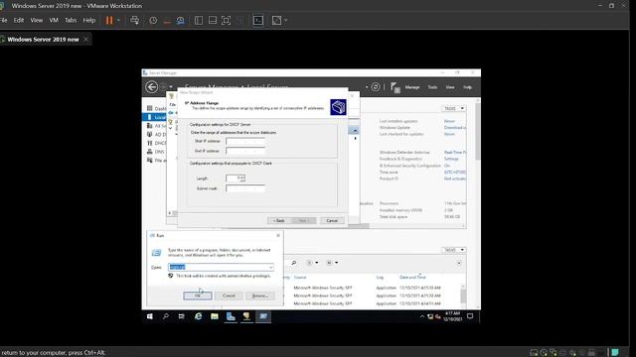Open the console view icon in VMware toolbar
This screenshot has height=357, width=636.
[258, 20]
